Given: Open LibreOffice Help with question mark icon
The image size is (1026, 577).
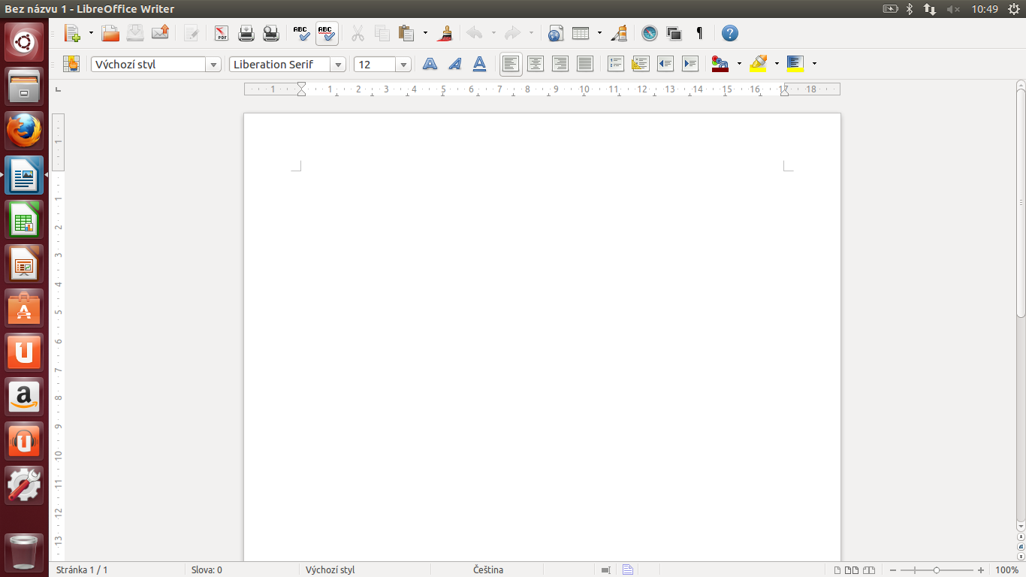Looking at the screenshot, I should 729,33.
